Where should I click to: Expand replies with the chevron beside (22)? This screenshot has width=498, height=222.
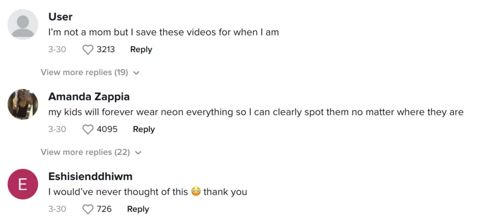pyautogui.click(x=138, y=153)
